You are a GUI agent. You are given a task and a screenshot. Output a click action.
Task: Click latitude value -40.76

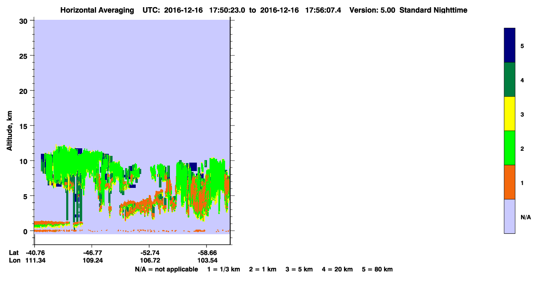point(35,252)
